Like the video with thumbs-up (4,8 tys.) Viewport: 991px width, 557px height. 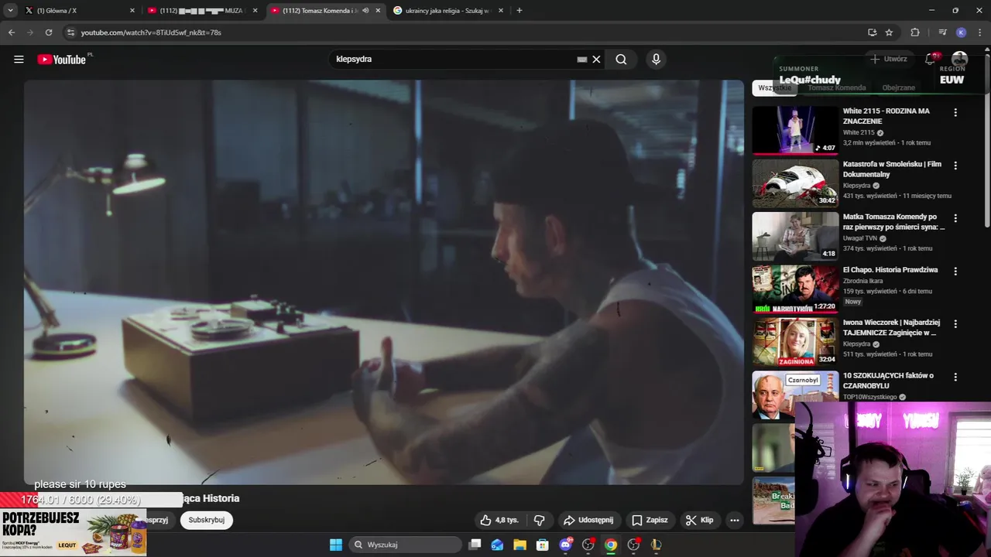coord(499,520)
